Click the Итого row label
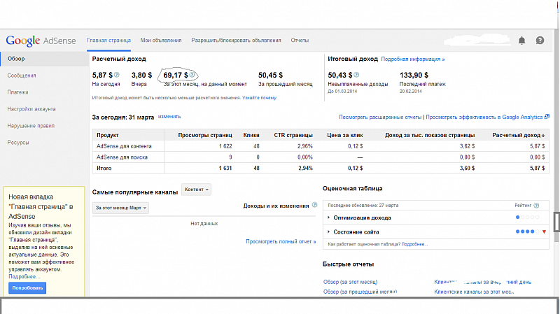 coord(104,168)
